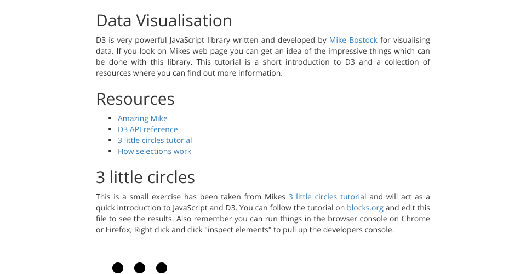Visit the How selections work link

tap(154, 151)
